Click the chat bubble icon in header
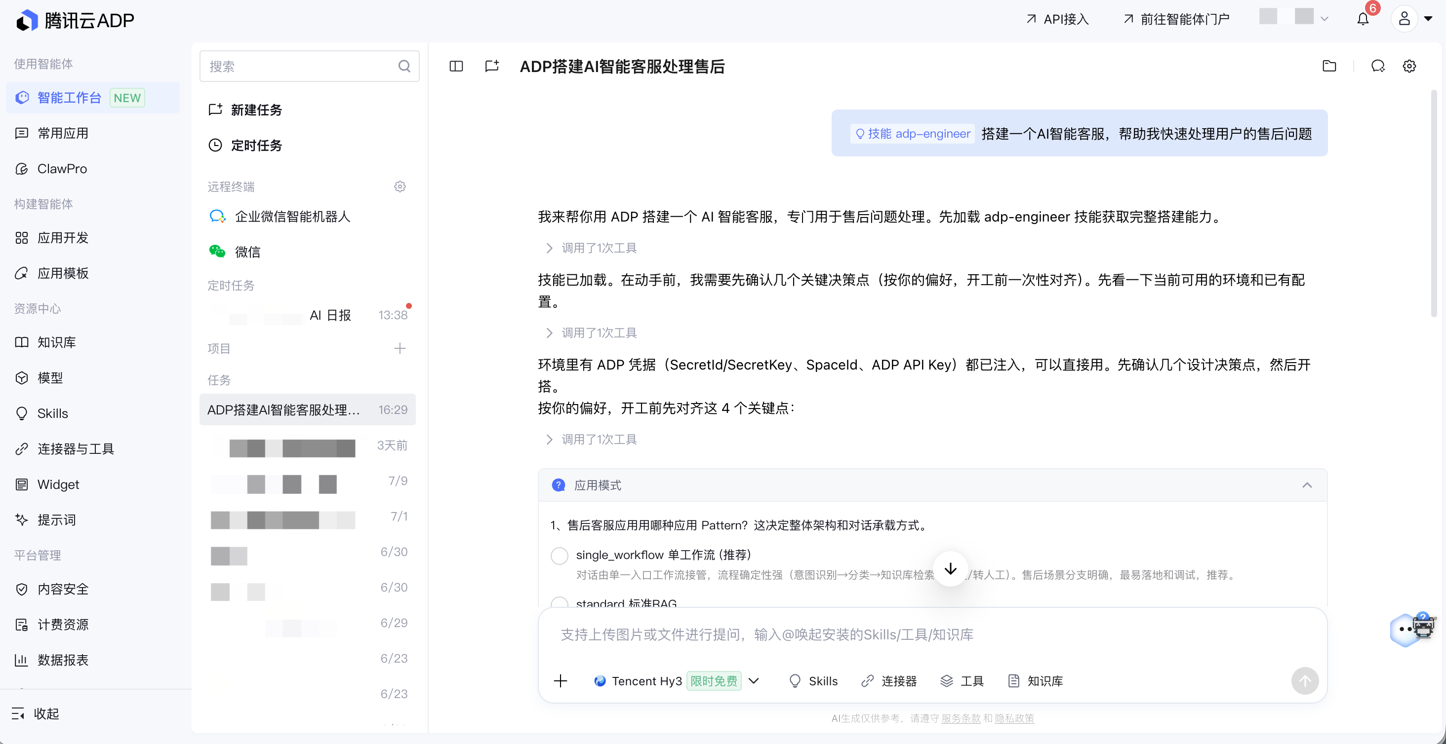Screen dimensions: 1446x744 pyautogui.click(x=1378, y=66)
